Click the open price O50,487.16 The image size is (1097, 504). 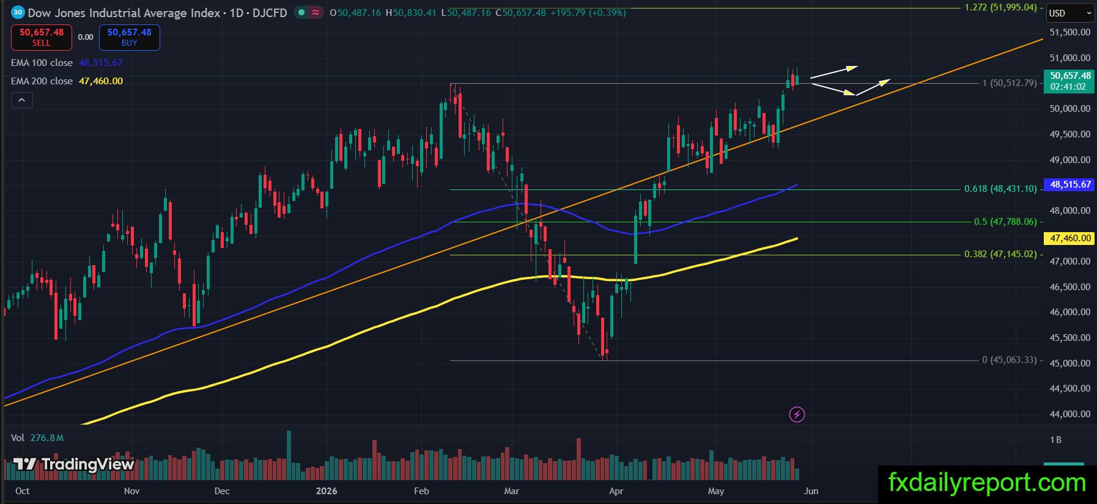pyautogui.click(x=355, y=13)
